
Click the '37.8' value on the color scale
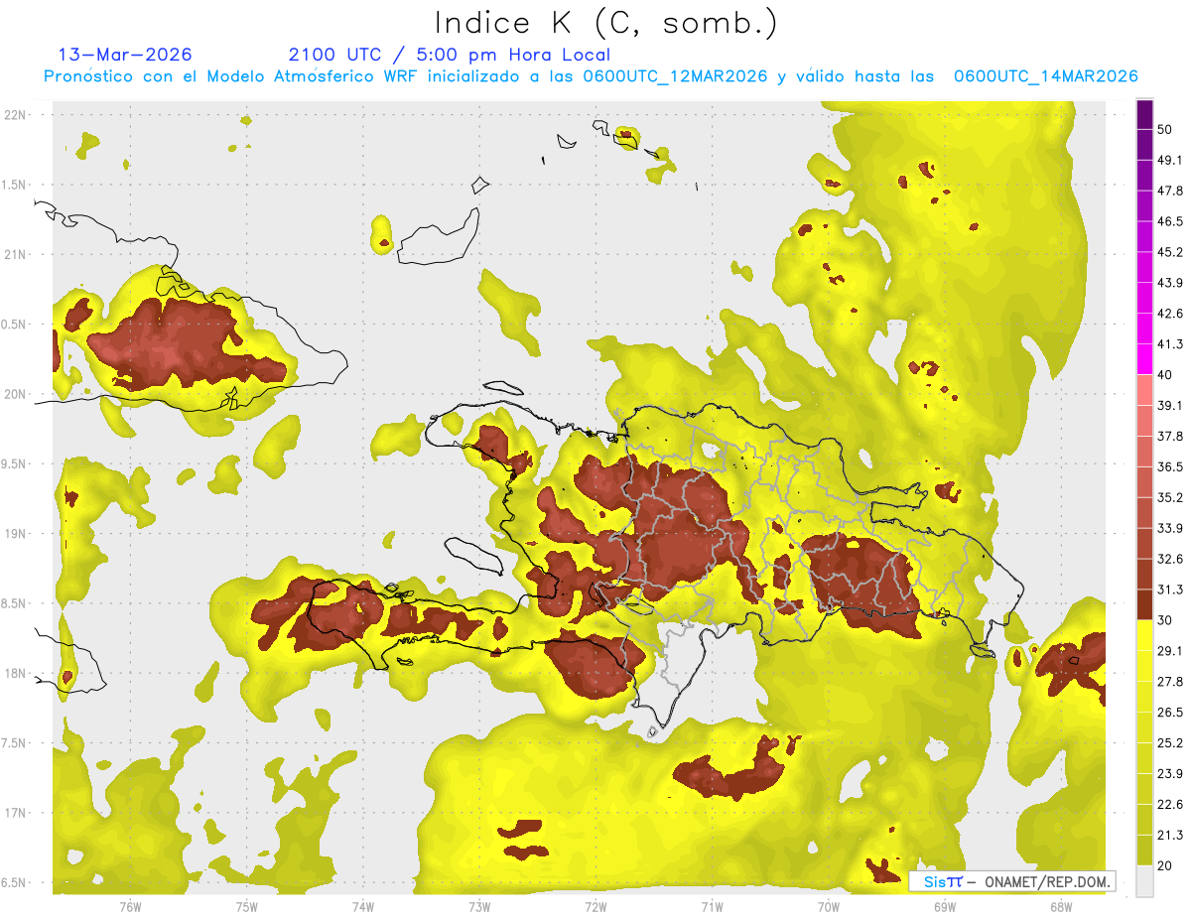pyautogui.click(x=1170, y=437)
